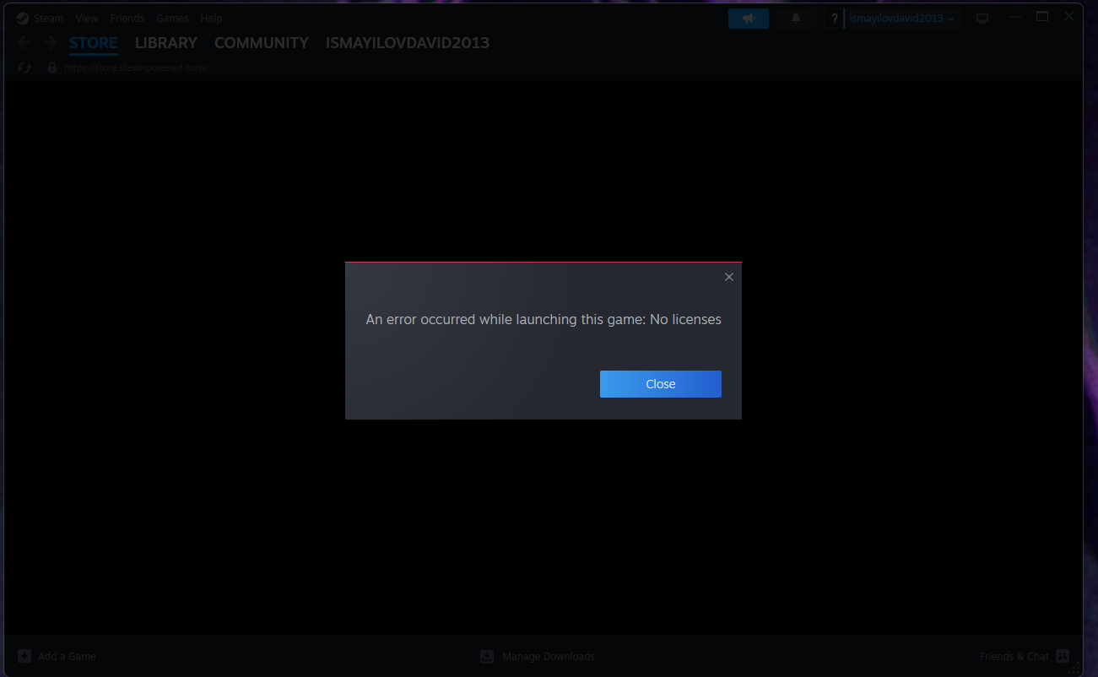This screenshot has height=677, width=1098.
Task: Switch to the LIBRARY tab
Action: coord(166,43)
